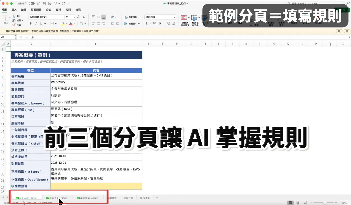Select the 參與人員 sheet tab
This screenshot has width=351, height=205.
[x=128, y=198]
